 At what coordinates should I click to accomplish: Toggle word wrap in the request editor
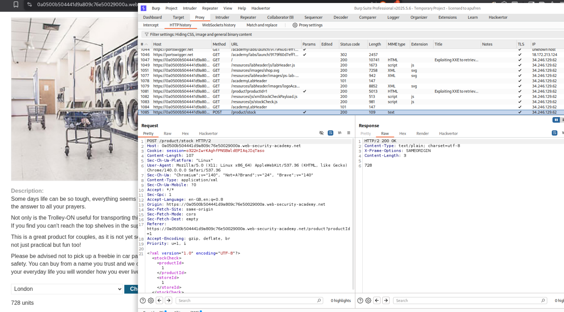point(330,133)
